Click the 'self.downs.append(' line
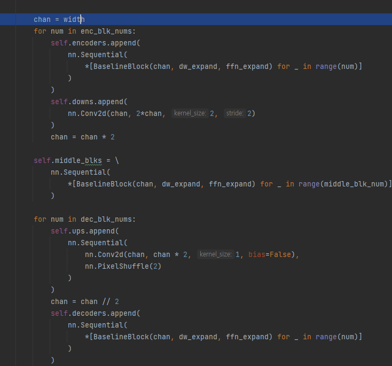The height and width of the screenshot is (366, 392). pos(89,102)
